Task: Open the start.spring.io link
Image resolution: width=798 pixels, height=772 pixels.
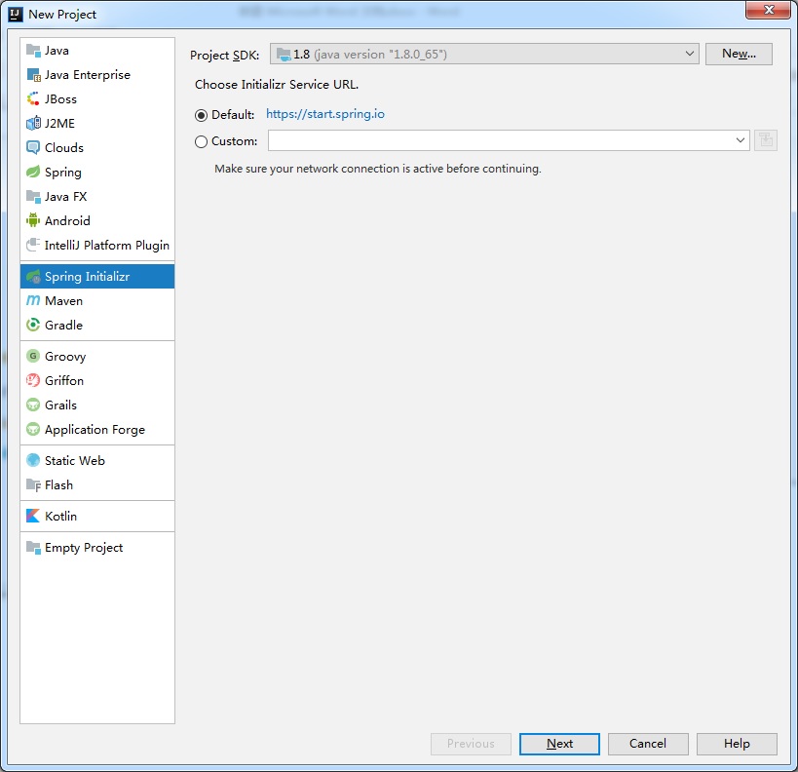Action: coord(325,114)
